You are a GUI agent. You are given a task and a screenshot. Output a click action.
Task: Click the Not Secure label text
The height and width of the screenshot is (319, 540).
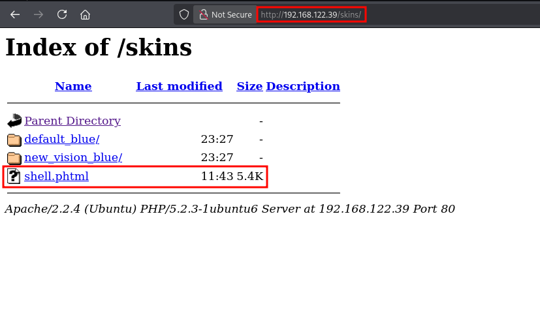tap(231, 15)
